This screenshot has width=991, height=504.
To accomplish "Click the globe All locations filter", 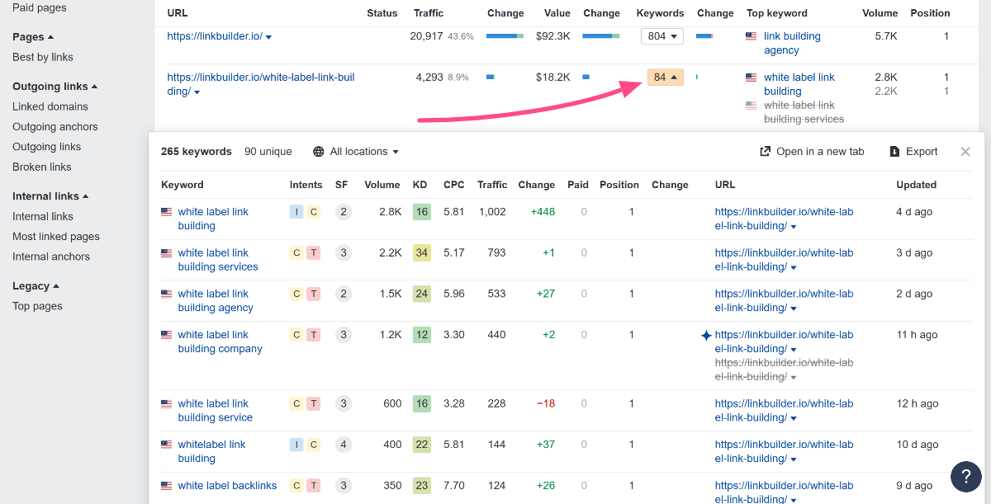I will [356, 152].
